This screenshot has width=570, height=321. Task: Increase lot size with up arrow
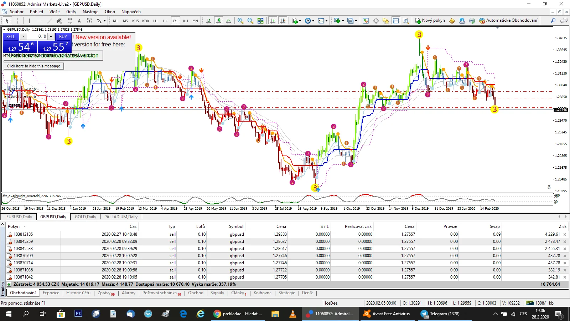click(x=51, y=36)
